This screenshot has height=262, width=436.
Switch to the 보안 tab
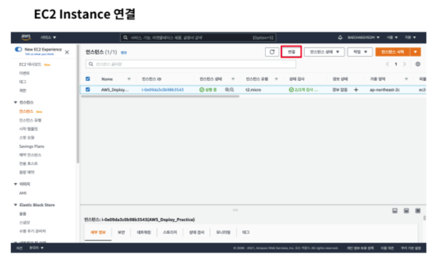[x=121, y=232]
